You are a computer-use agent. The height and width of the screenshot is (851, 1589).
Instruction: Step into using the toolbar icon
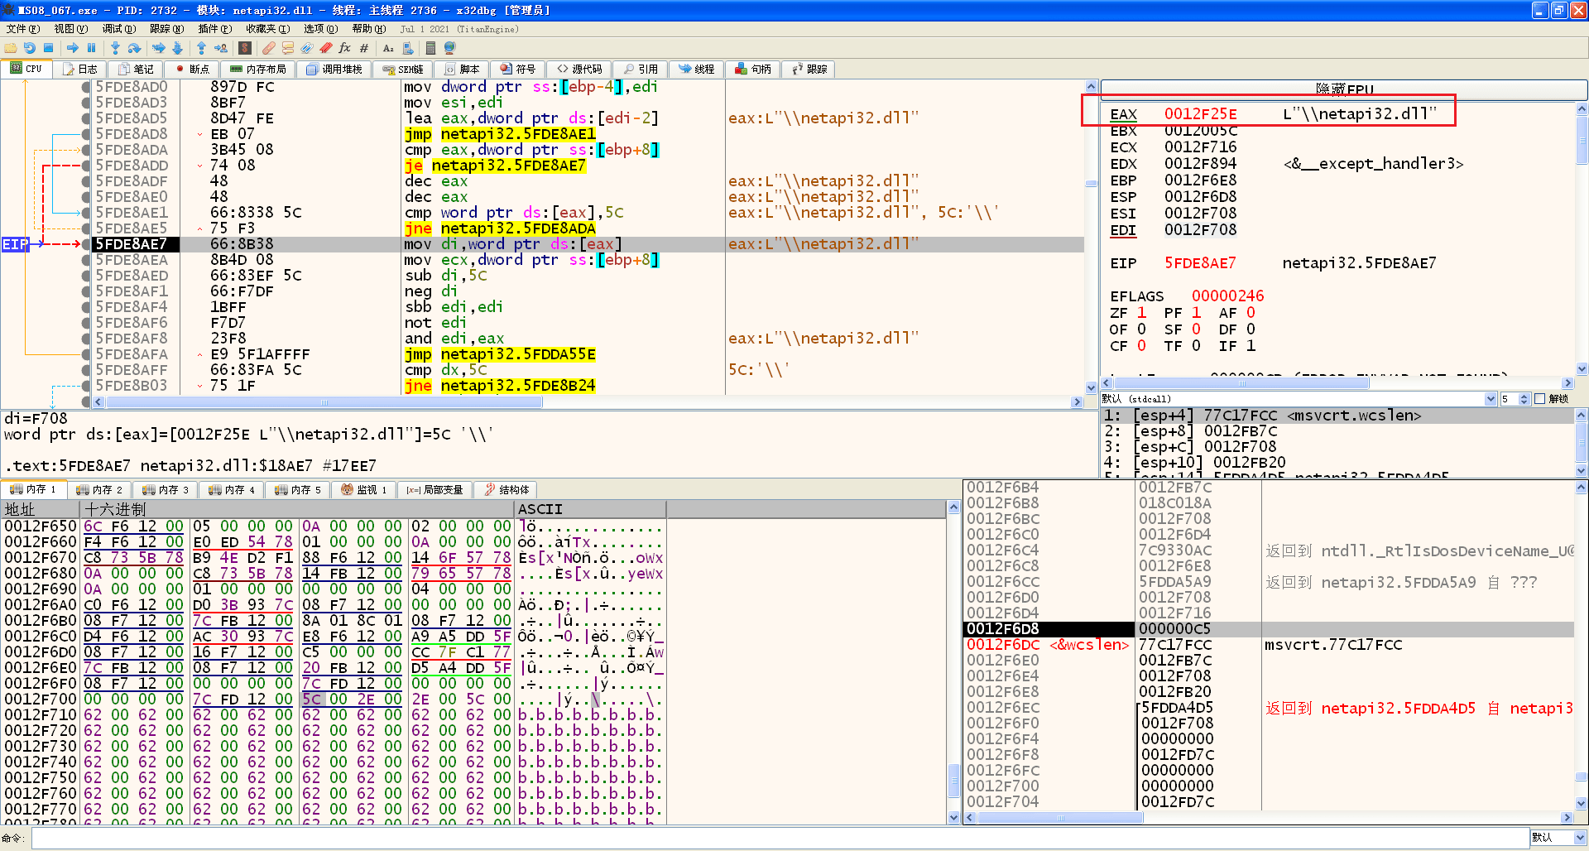115,48
